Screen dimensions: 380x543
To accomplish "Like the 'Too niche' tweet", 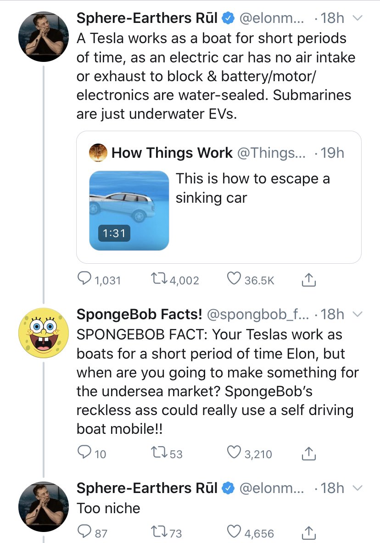I will pos(235,532).
